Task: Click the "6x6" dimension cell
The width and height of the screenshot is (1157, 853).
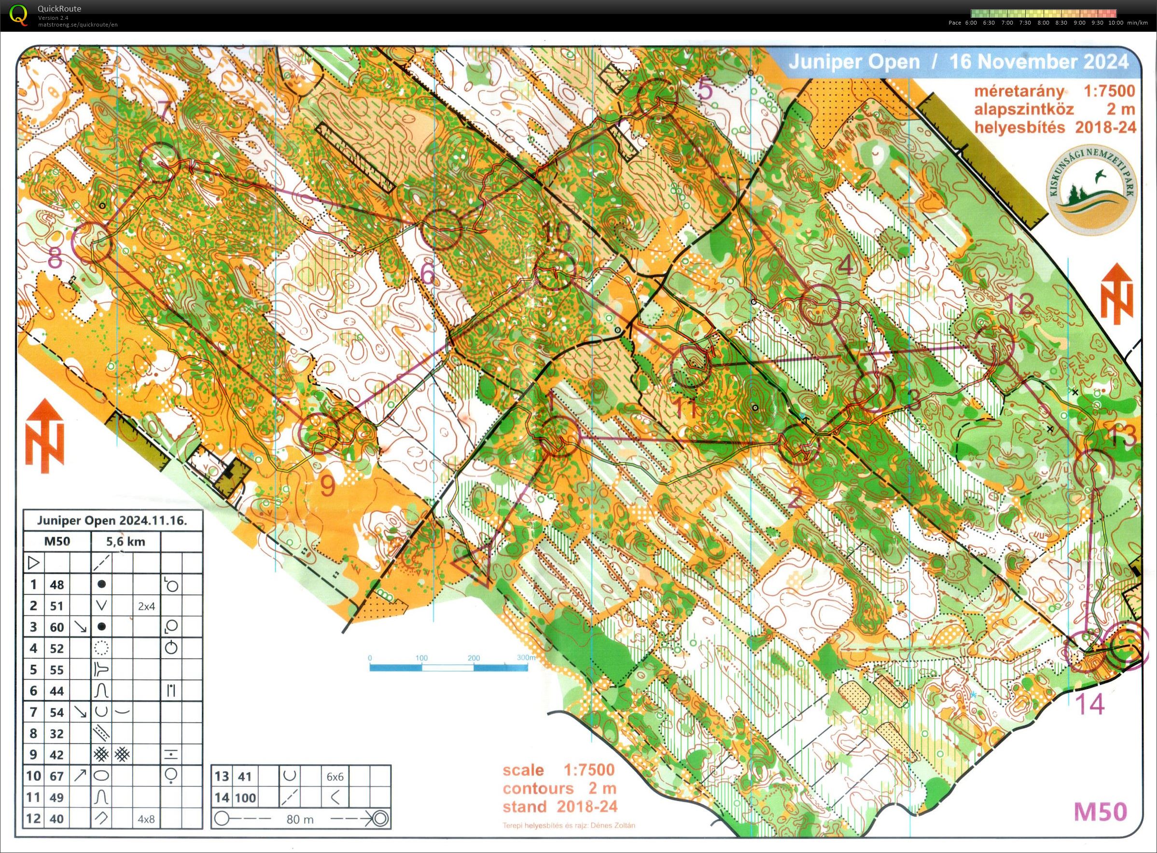Action: [x=335, y=777]
